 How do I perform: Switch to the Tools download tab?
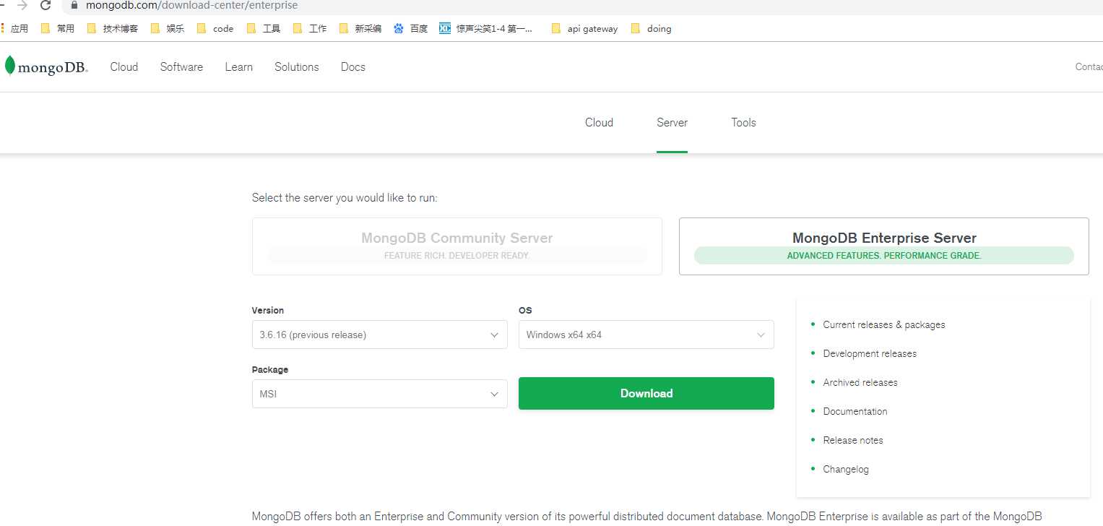(x=743, y=123)
